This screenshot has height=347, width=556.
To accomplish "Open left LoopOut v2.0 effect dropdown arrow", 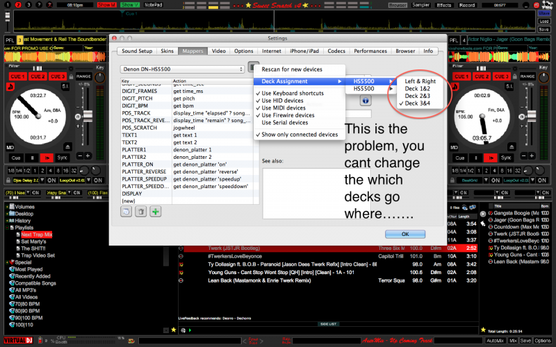I will 89,180.
